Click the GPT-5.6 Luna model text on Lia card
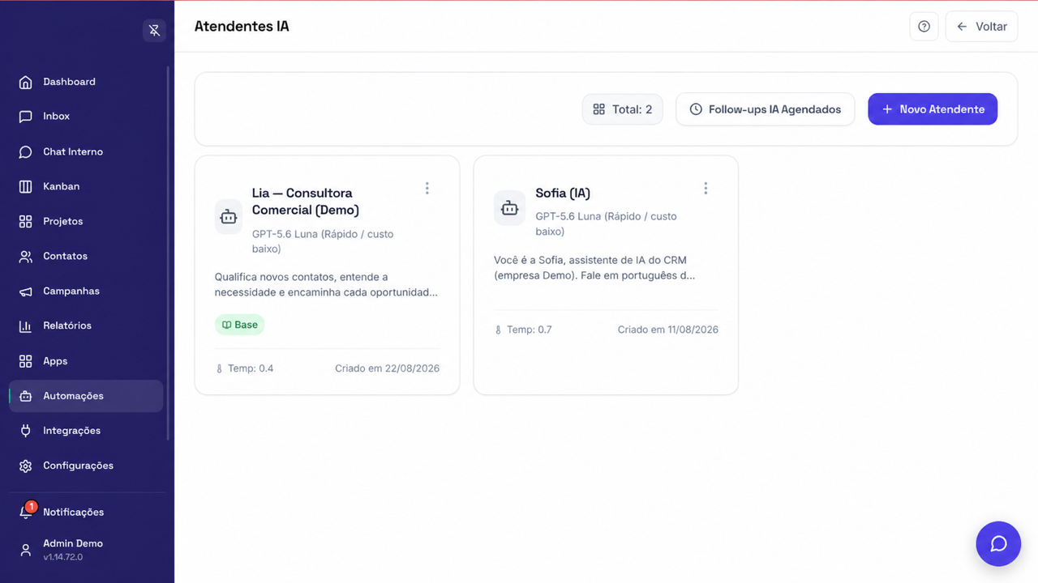Image resolution: width=1038 pixels, height=583 pixels. (x=322, y=241)
